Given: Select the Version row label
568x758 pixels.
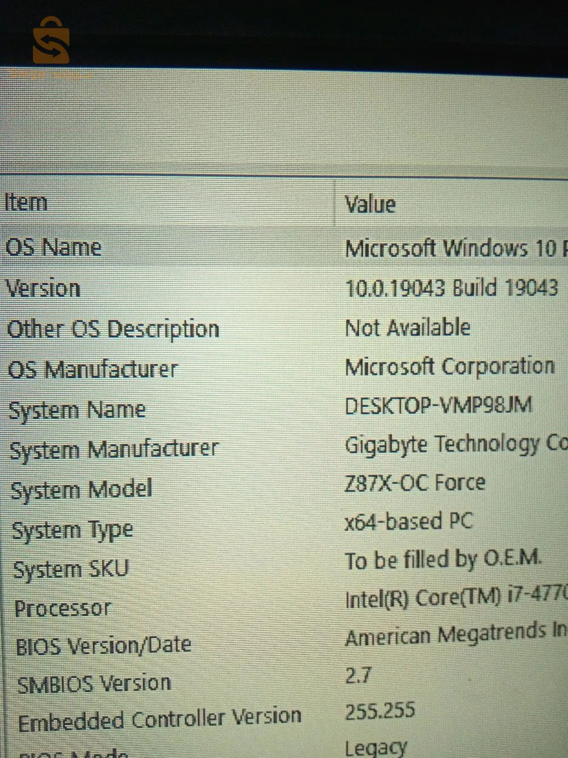Looking at the screenshot, I should (x=43, y=288).
